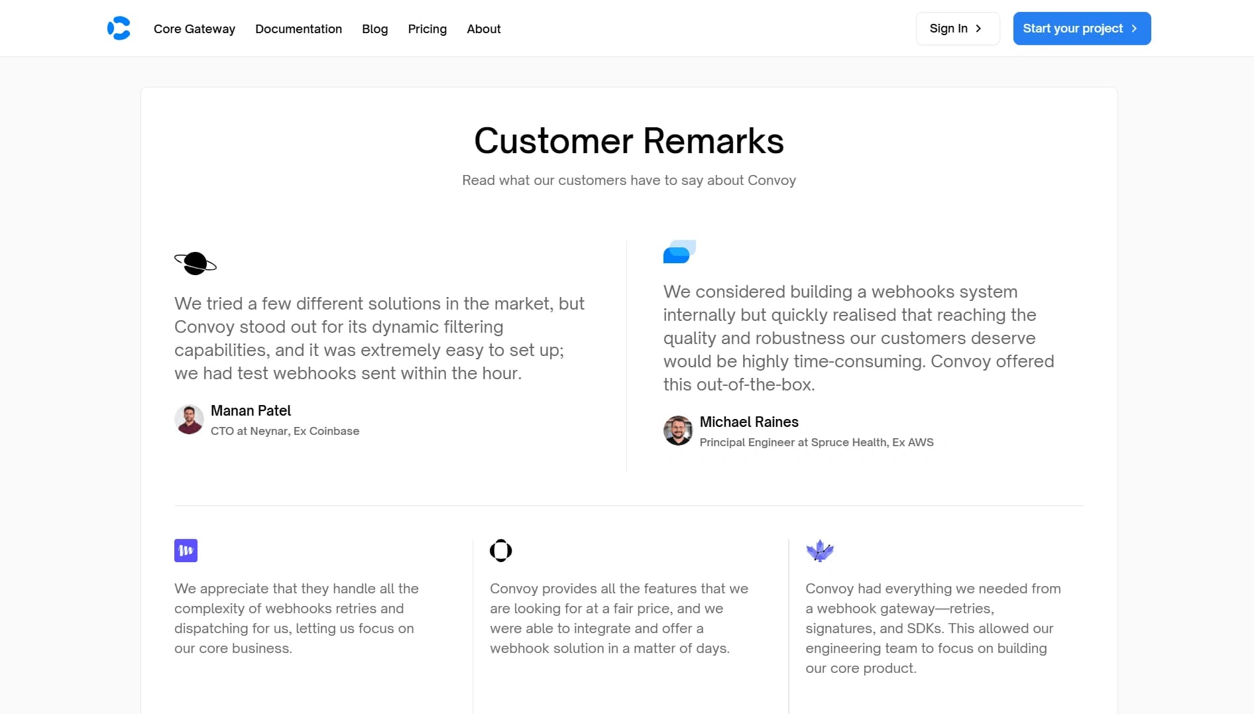The width and height of the screenshot is (1254, 714).
Task: Click Start your project button
Action: pyautogui.click(x=1081, y=29)
